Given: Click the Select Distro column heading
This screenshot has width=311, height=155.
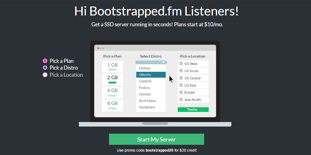Looking at the screenshot, I should [151, 56].
